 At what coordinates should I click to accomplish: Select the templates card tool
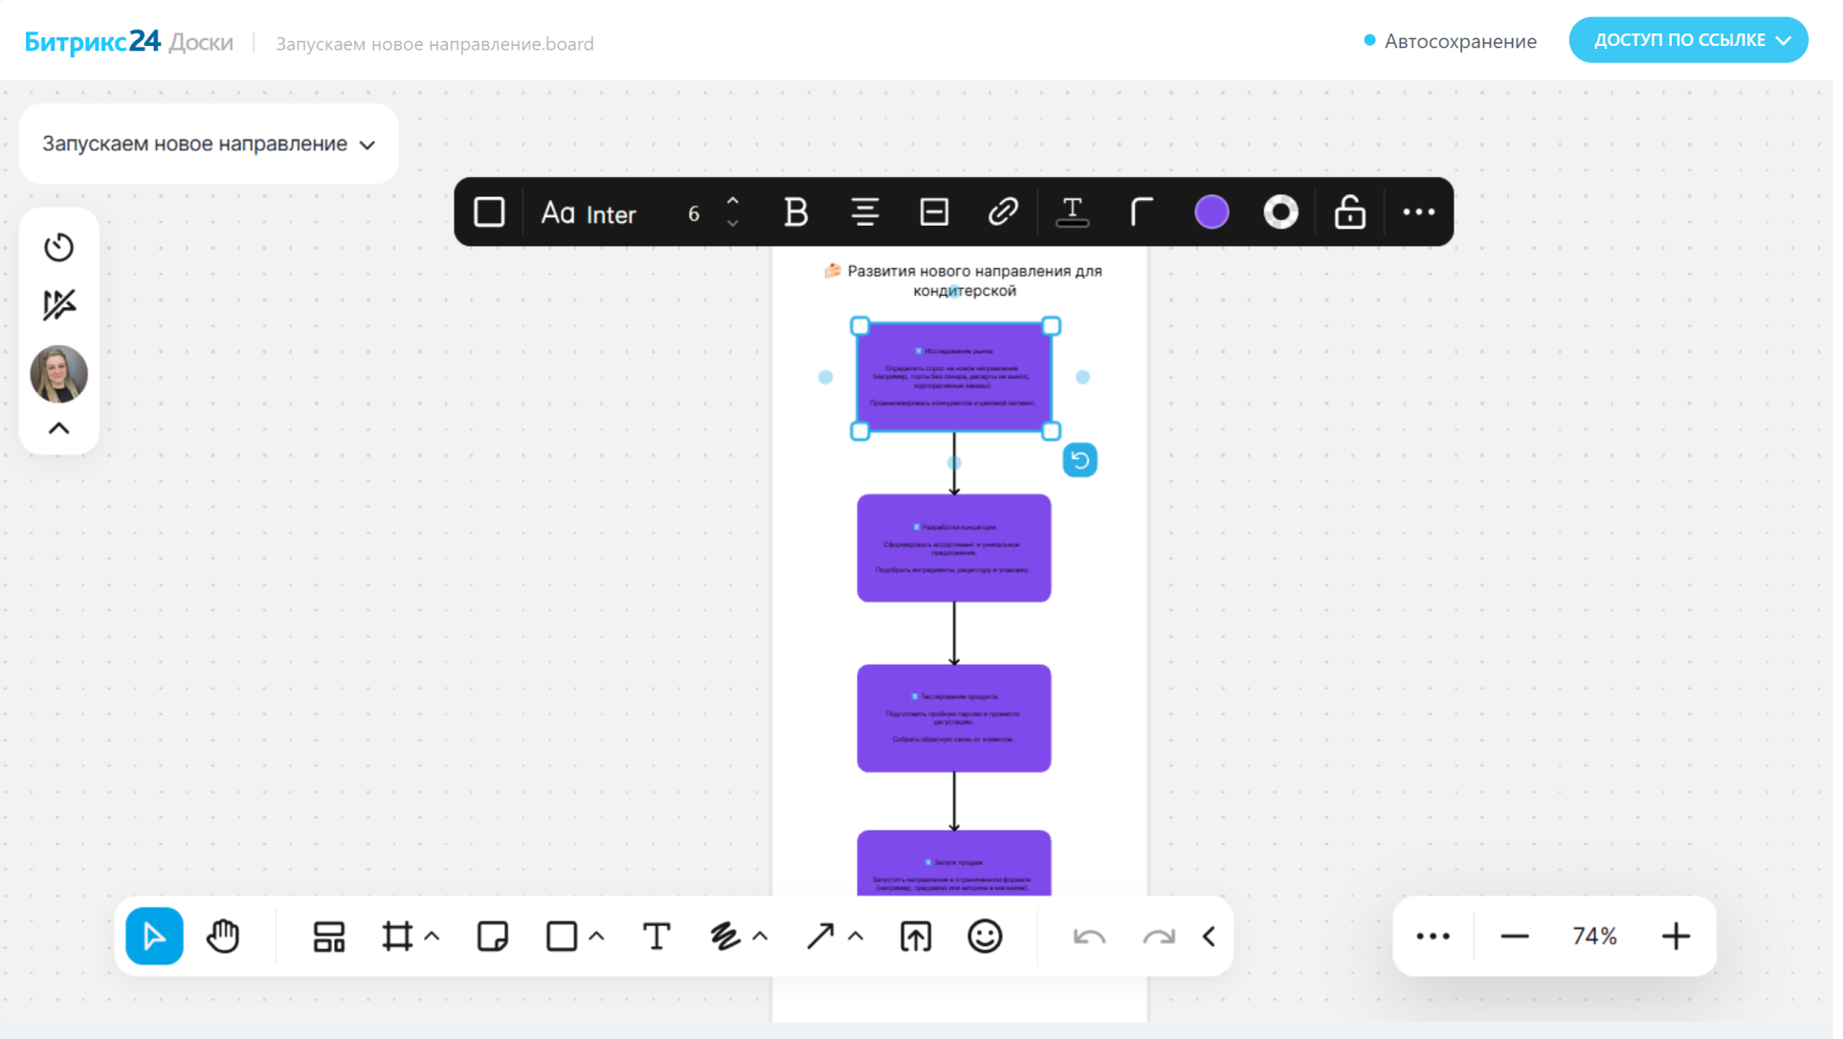pyautogui.click(x=328, y=936)
